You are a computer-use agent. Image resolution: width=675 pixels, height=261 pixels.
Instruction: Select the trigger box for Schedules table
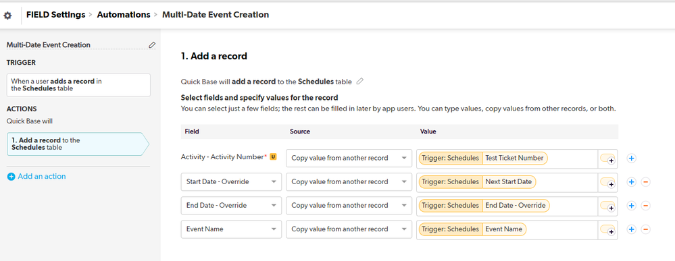click(79, 85)
